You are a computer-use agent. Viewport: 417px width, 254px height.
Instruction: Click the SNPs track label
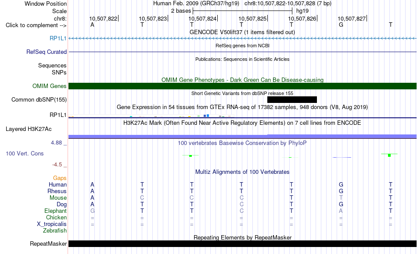point(59,72)
